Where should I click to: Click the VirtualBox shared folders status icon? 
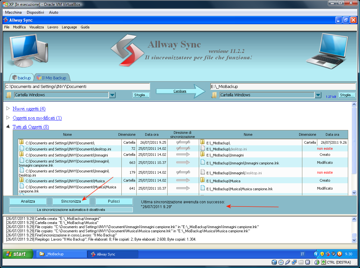[301, 262]
